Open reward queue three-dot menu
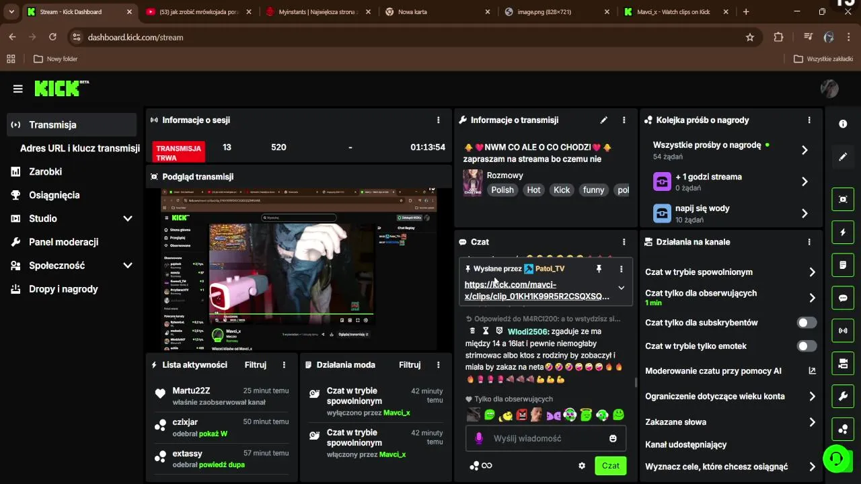Screen dimensions: 861x484 809,120
